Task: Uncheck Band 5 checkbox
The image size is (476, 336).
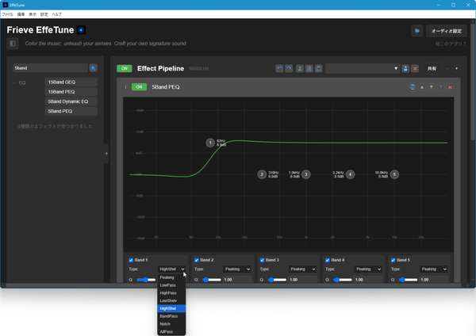Action: point(393,260)
